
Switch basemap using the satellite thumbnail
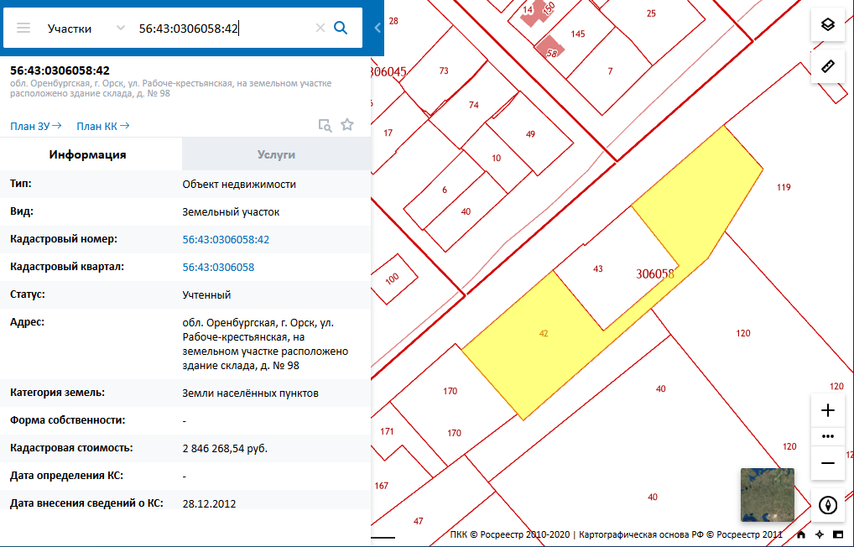point(767,495)
